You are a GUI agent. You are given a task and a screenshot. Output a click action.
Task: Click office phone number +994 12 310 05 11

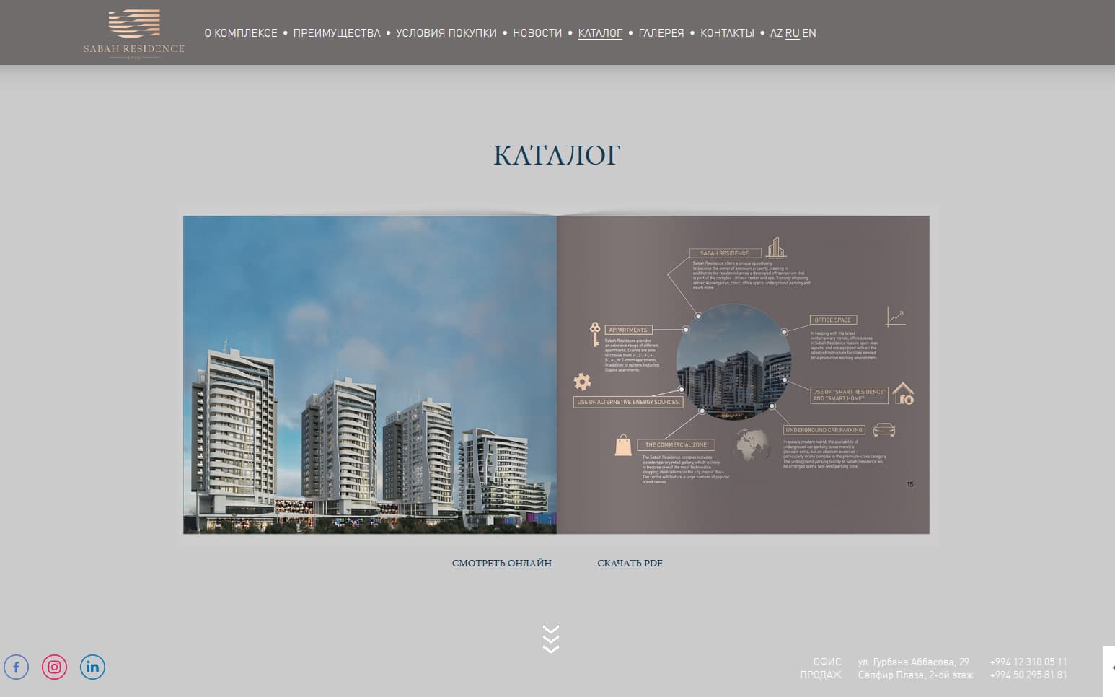[1028, 662]
